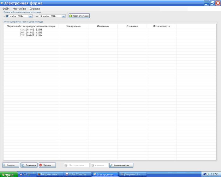This screenshot has height=177, width=221.
Task: Click the Открыть button
Action: point(11,165)
